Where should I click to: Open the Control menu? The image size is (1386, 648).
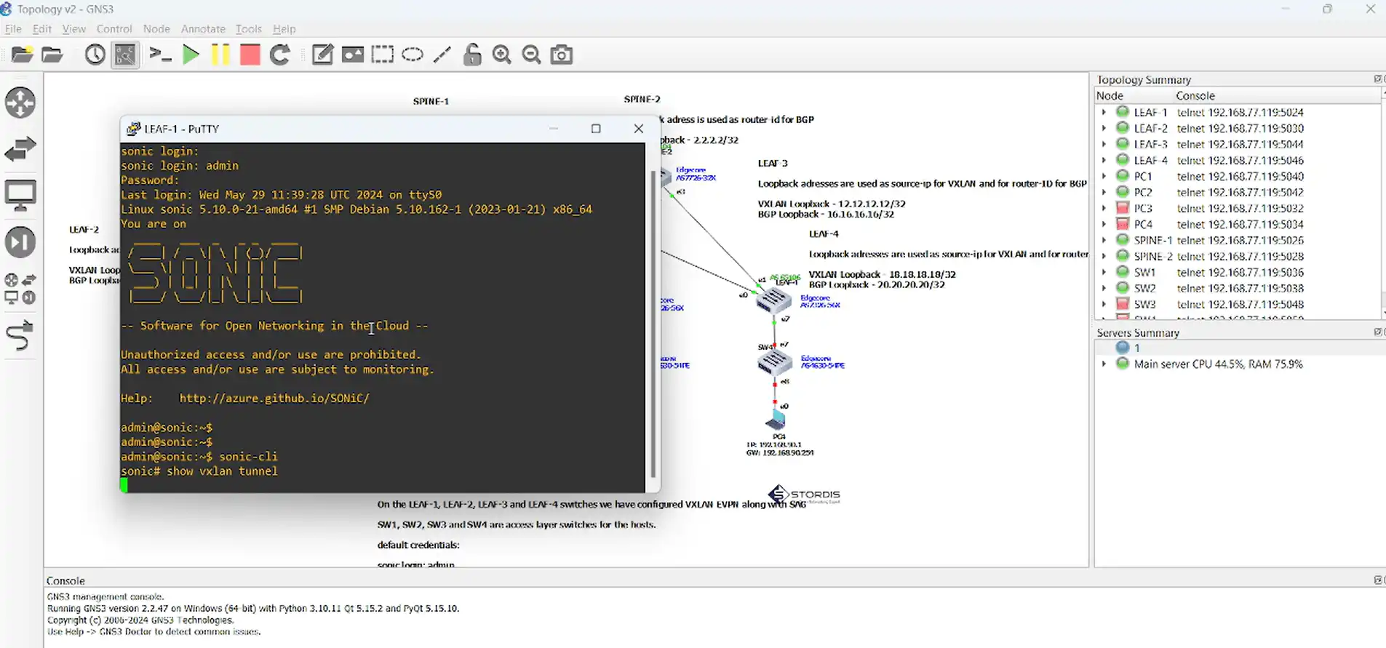click(114, 29)
